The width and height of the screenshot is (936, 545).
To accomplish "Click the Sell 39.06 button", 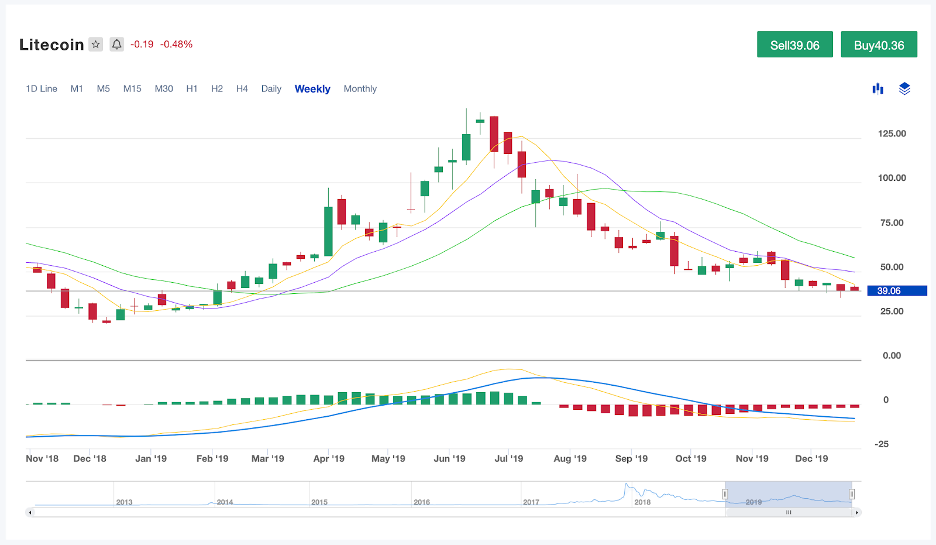I will click(x=795, y=44).
